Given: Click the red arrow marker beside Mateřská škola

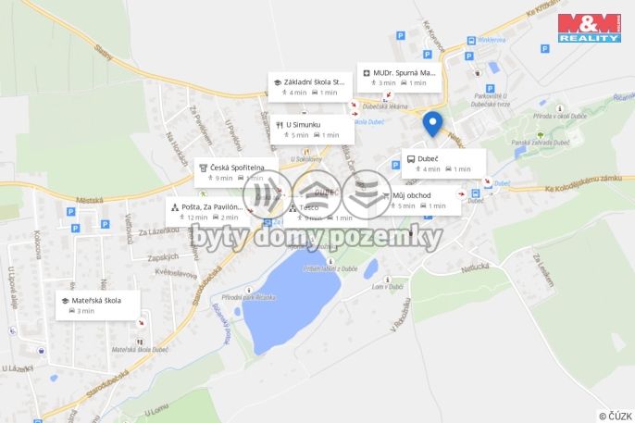Looking at the screenshot, I should tap(142, 323).
